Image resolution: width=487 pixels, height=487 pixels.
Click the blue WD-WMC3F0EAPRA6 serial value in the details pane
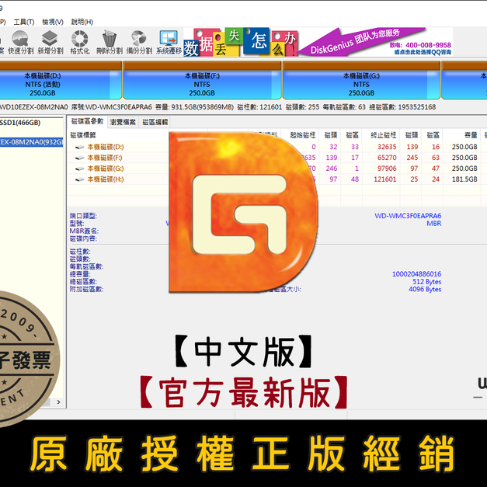coord(408,216)
